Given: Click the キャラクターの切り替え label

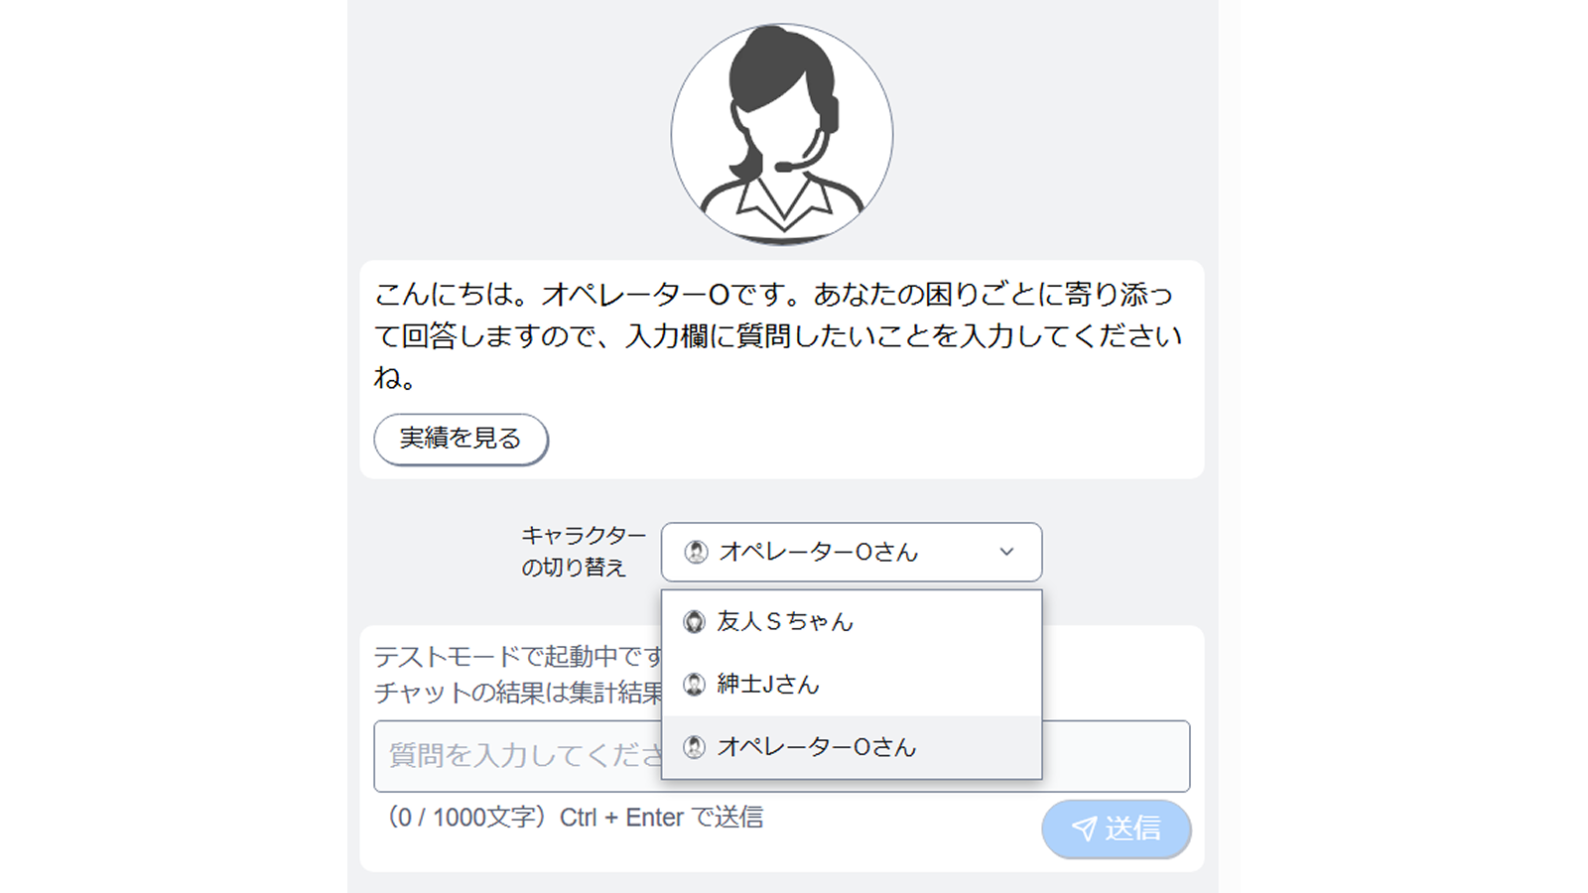Looking at the screenshot, I should [584, 552].
